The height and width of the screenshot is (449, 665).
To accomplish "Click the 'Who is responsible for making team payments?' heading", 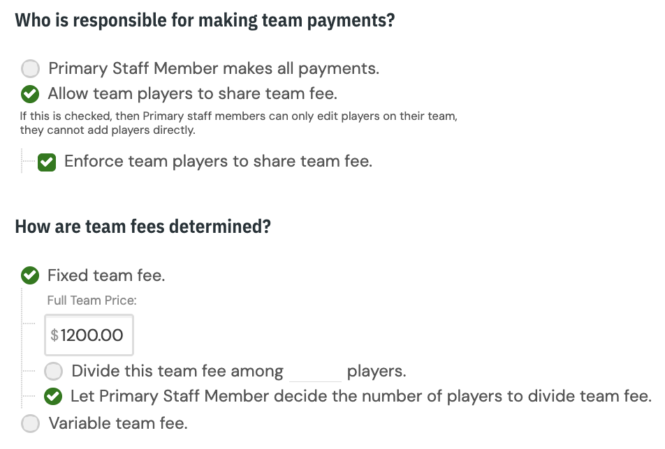I will (x=205, y=20).
